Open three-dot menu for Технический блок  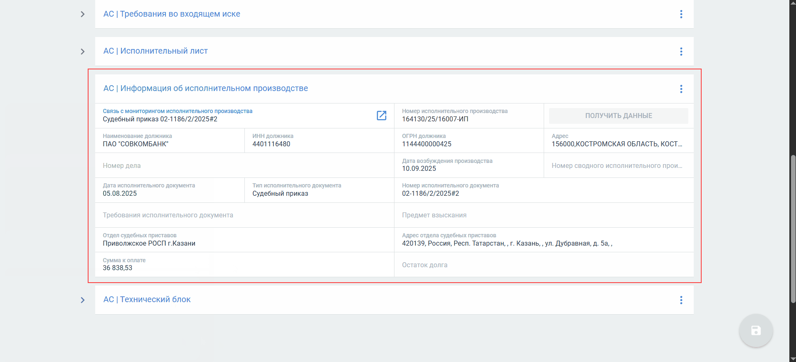(x=681, y=300)
